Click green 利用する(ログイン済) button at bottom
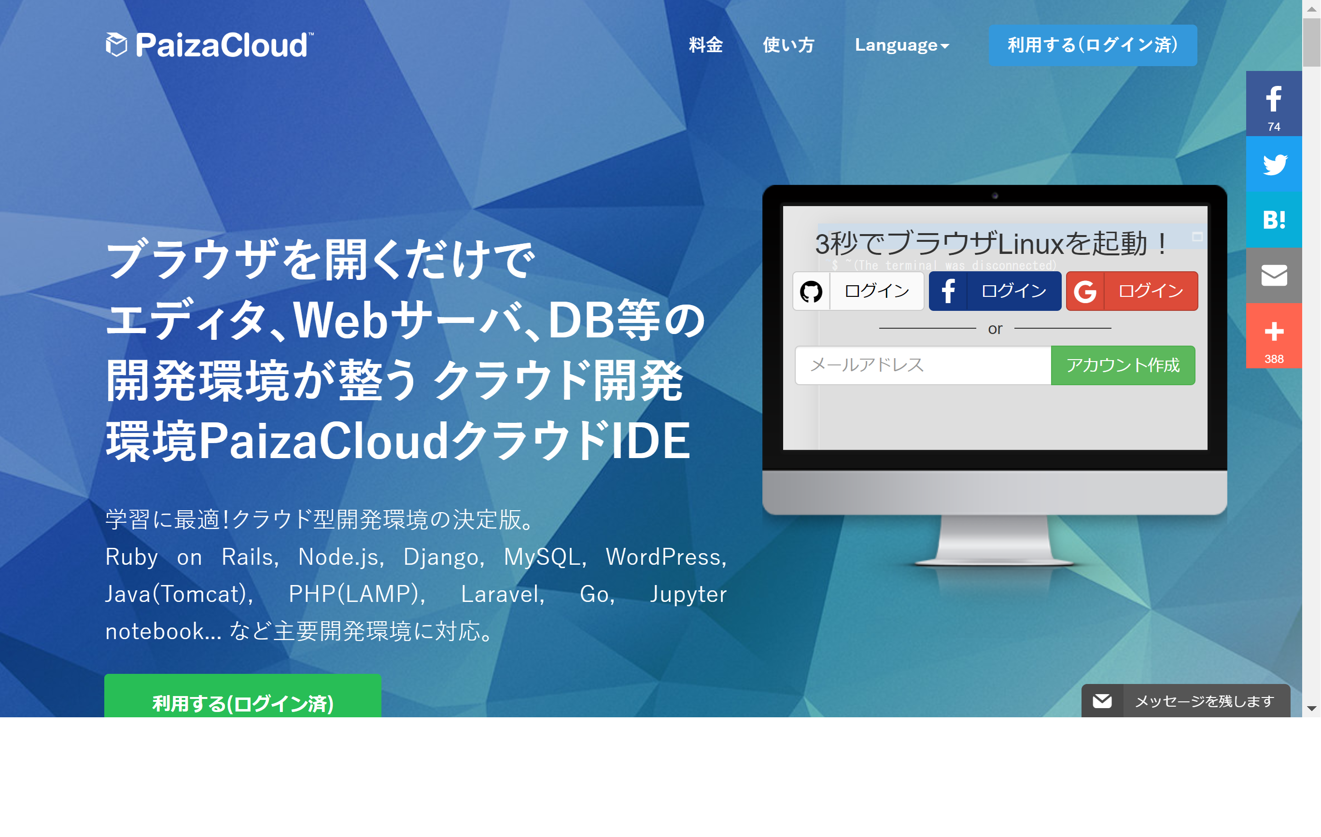 [242, 696]
